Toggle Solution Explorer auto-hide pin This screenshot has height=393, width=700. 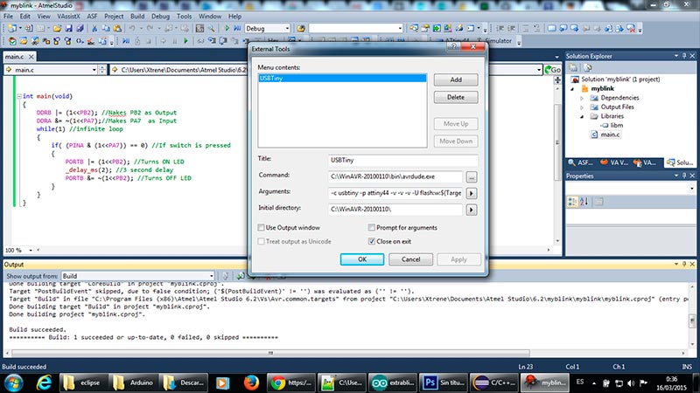coord(684,56)
